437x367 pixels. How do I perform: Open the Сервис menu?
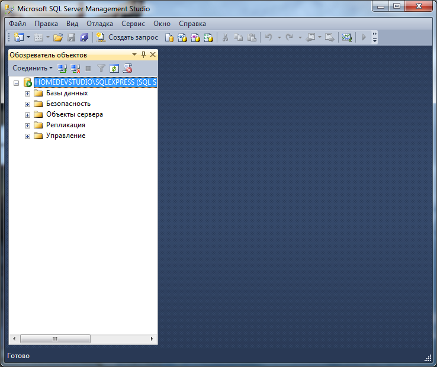133,24
